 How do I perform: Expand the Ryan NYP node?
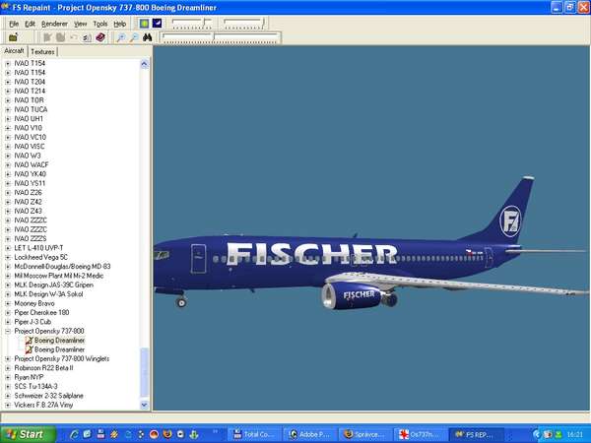[x=8, y=377]
